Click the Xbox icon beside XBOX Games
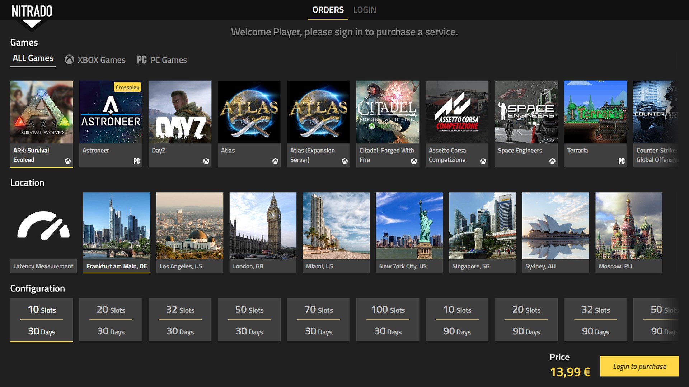Image resolution: width=689 pixels, height=387 pixels. (69, 60)
